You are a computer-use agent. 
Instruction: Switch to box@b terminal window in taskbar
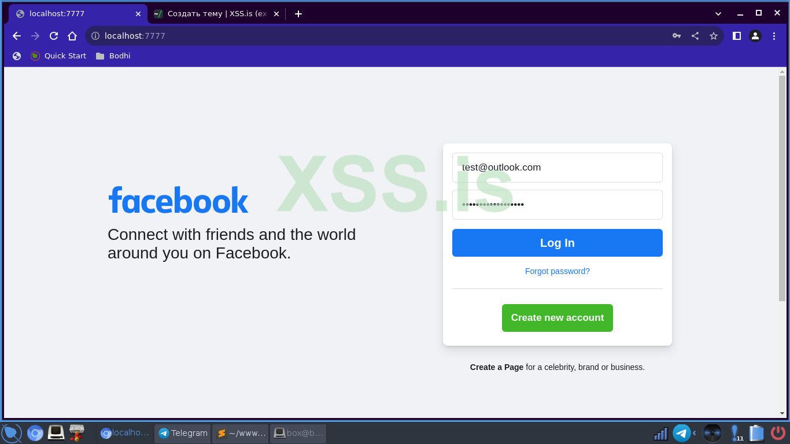click(298, 433)
